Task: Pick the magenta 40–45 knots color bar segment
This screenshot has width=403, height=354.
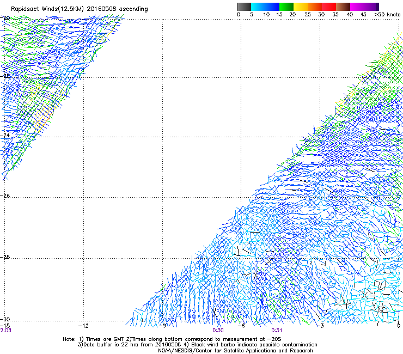Action: point(357,7)
